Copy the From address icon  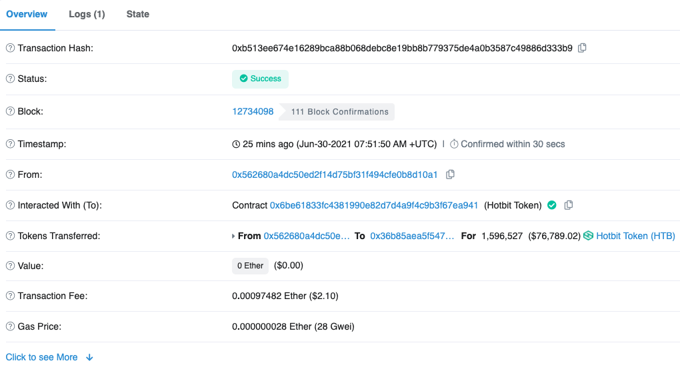[450, 175]
